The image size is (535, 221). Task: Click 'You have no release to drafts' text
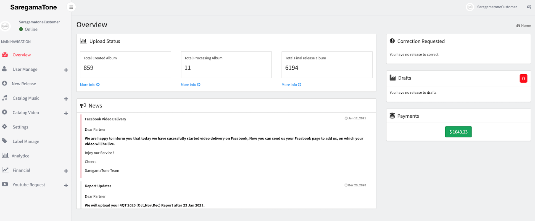point(413,93)
